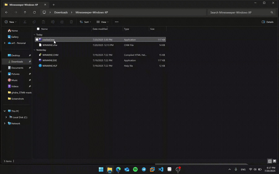Close the Minesweeper-Windows-XP tab

pos(45,5)
